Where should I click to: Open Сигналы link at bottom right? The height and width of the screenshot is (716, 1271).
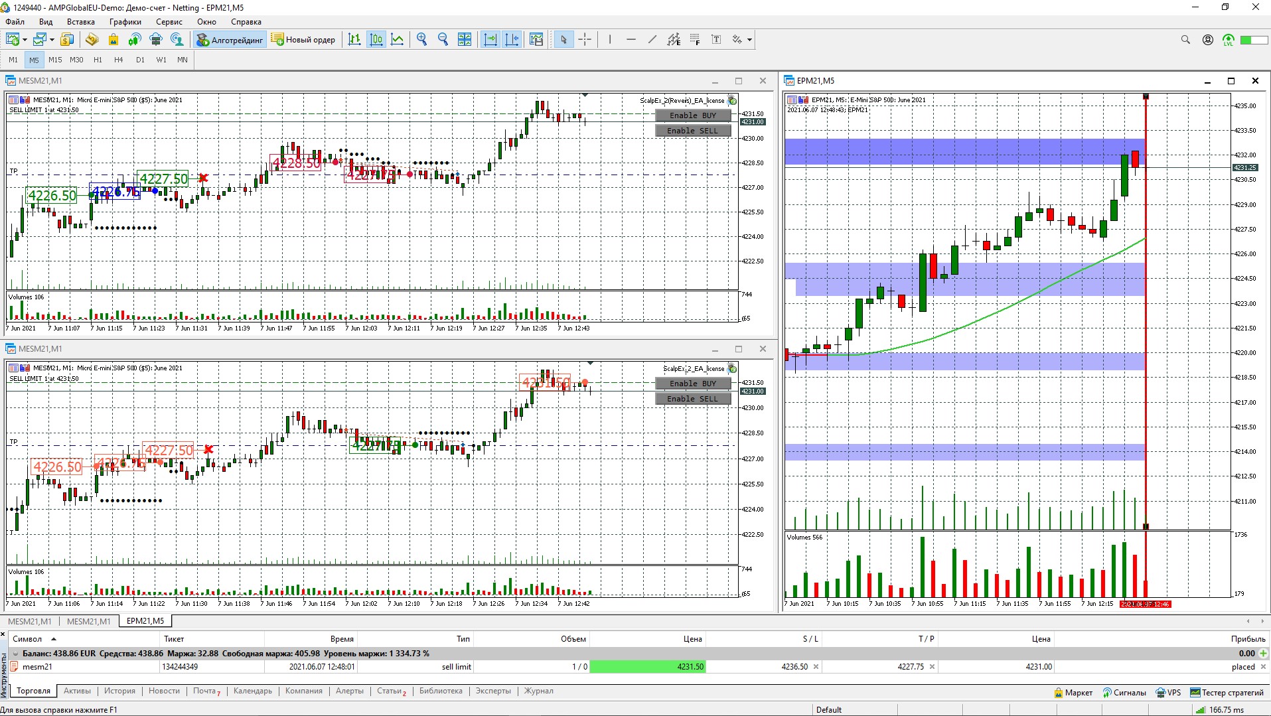coord(1124,693)
